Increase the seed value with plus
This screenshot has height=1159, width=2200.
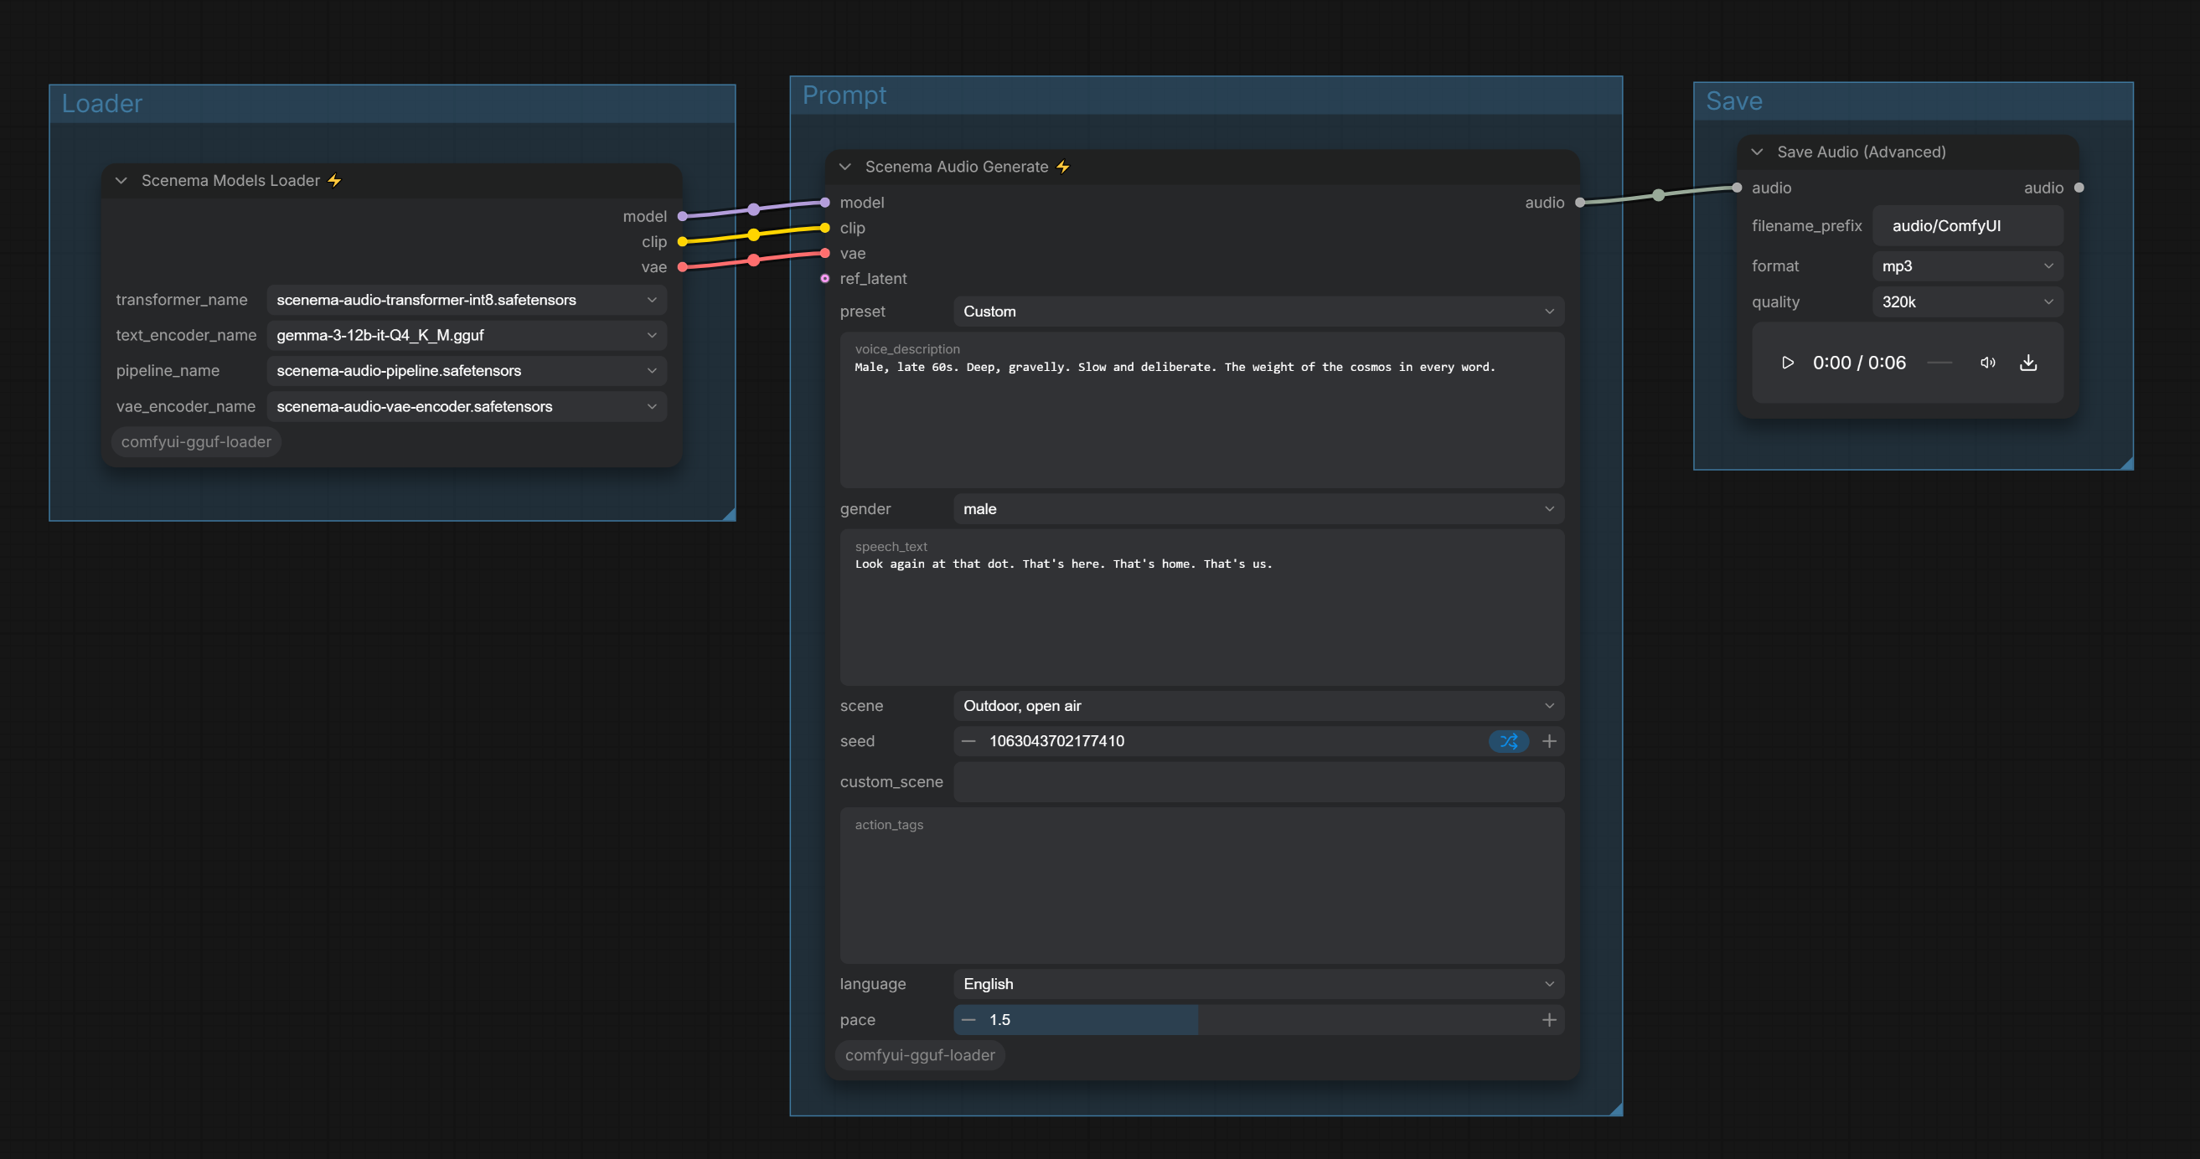click(1549, 741)
